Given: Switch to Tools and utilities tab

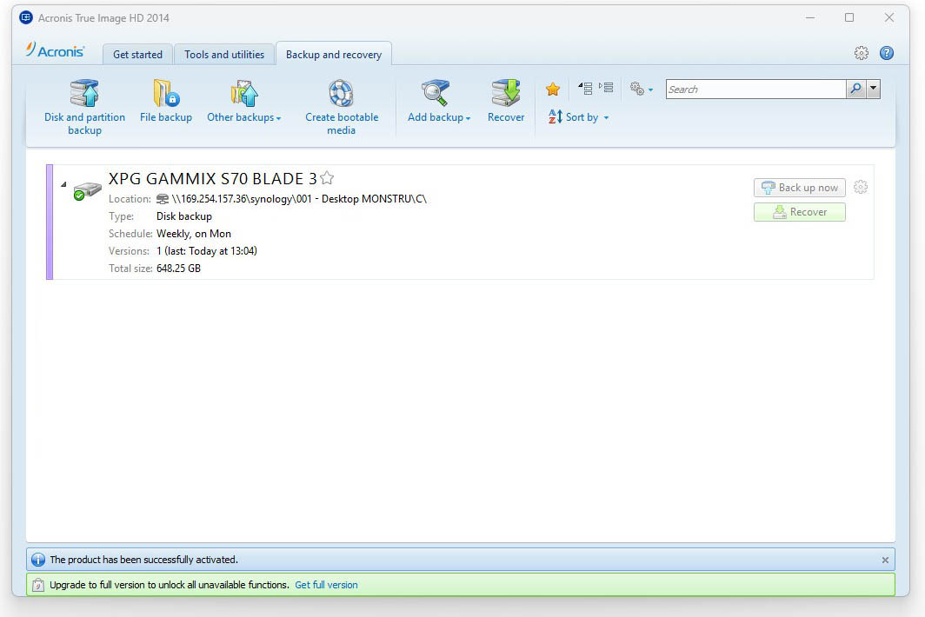Looking at the screenshot, I should point(224,54).
